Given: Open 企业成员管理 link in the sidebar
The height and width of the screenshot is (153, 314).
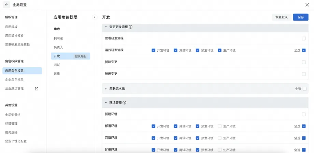Looking at the screenshot, I should pyautogui.click(x=14, y=88).
